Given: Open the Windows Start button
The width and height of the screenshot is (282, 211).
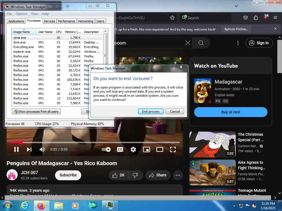Looking at the screenshot, I should [x=7, y=206].
